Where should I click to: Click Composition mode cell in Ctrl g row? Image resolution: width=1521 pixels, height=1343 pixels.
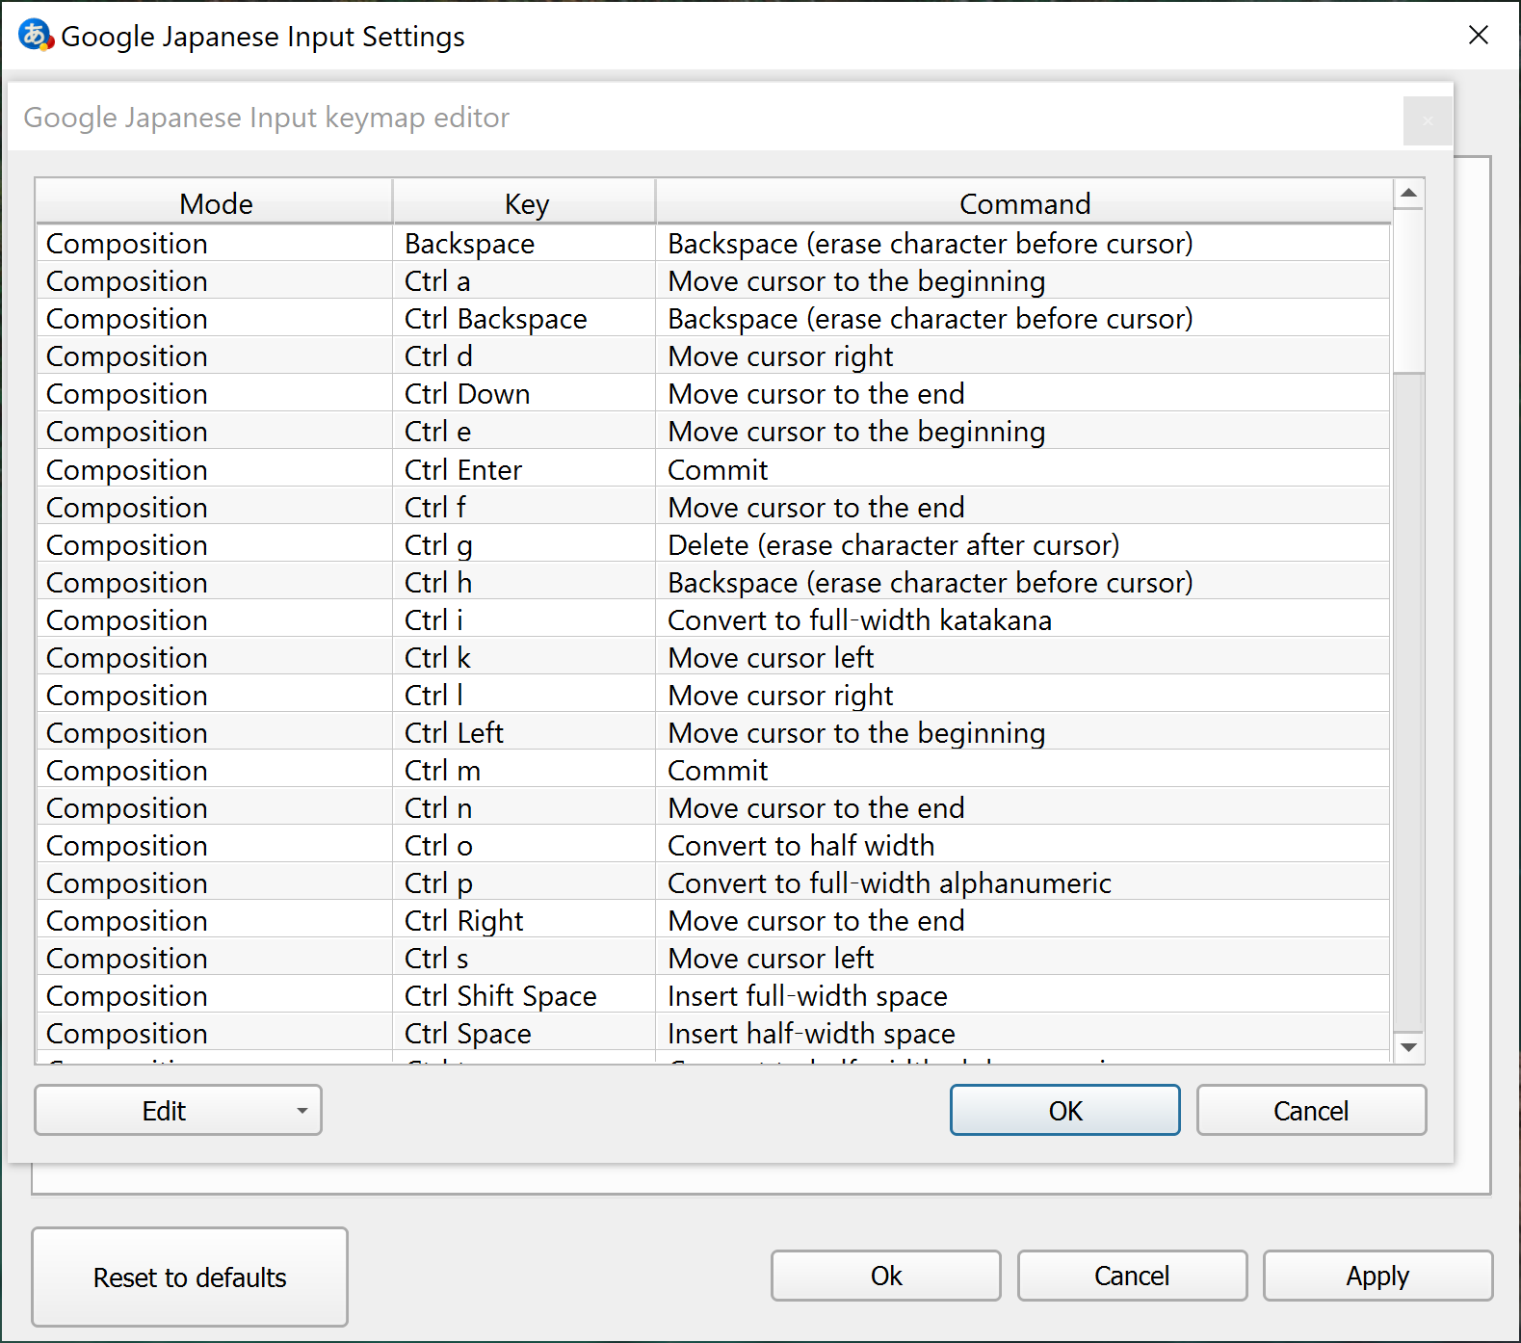point(214,545)
